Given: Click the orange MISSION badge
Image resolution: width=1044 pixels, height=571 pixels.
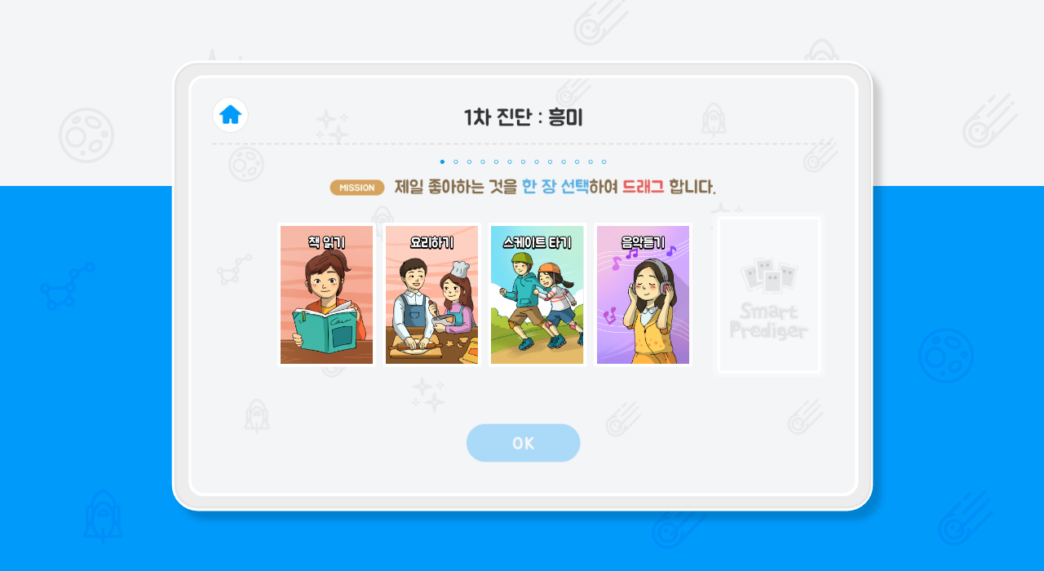Looking at the screenshot, I should 357,188.
